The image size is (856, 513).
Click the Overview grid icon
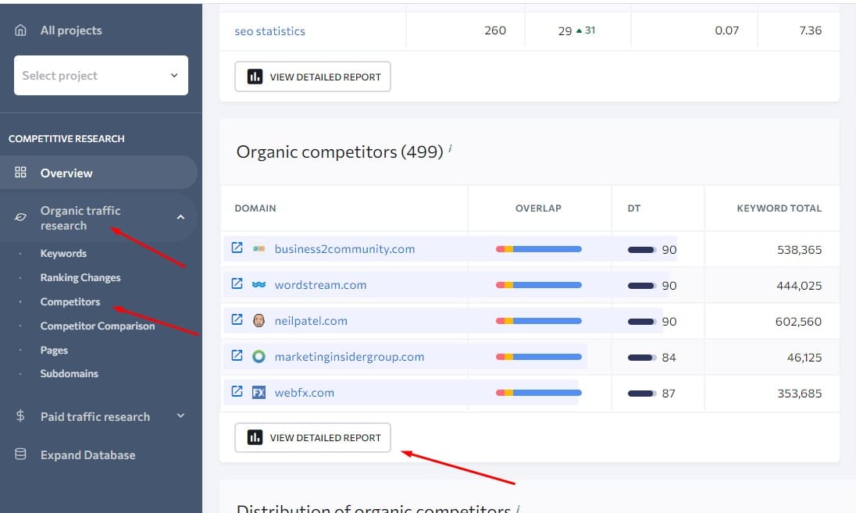pyautogui.click(x=20, y=173)
